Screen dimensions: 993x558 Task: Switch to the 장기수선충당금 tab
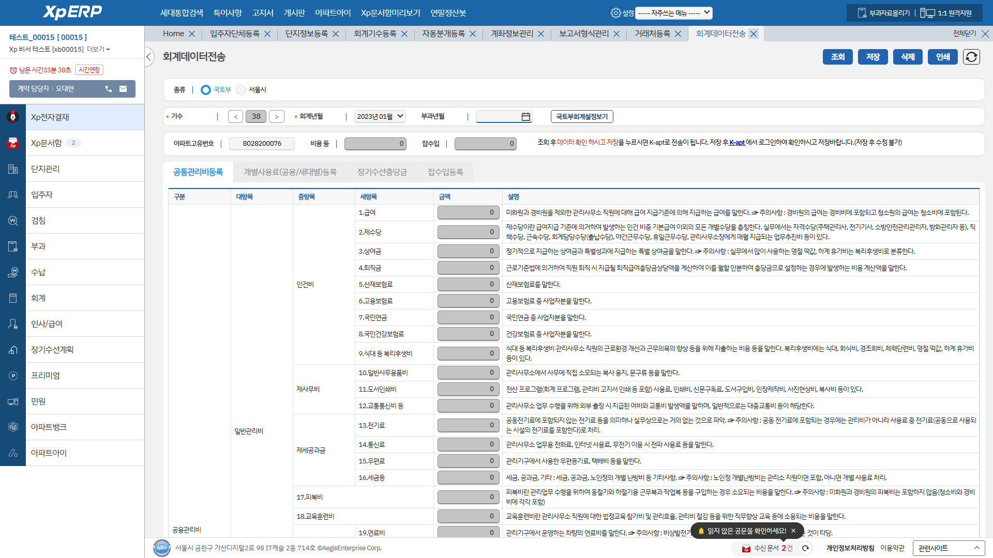pos(382,172)
